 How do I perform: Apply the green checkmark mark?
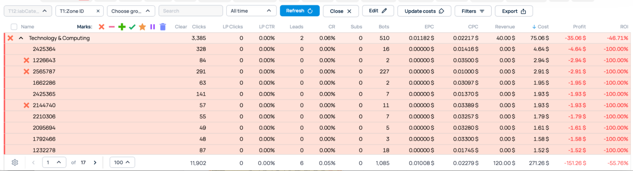tap(132, 27)
